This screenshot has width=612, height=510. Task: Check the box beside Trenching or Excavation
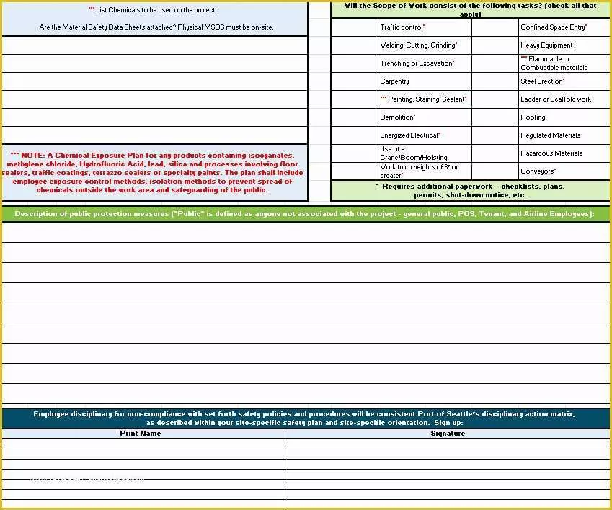point(355,63)
